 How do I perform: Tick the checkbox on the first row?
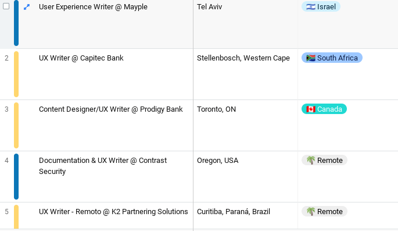click(x=6, y=6)
